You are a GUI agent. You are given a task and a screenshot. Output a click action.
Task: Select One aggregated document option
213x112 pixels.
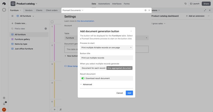point(119,68)
